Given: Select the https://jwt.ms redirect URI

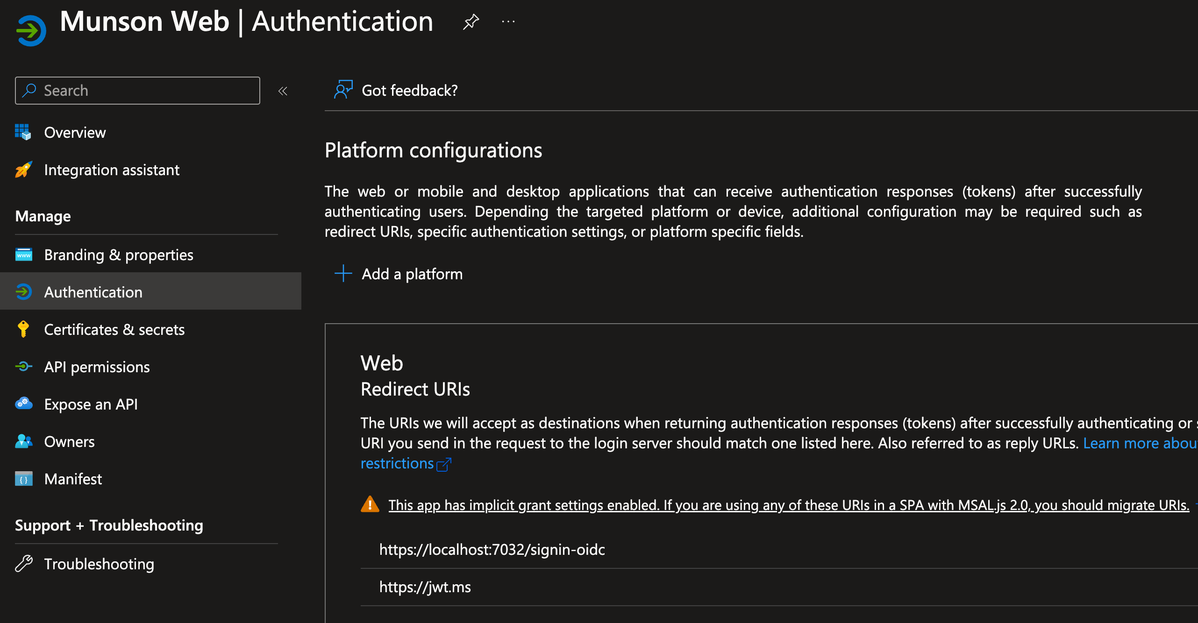Looking at the screenshot, I should pyautogui.click(x=425, y=587).
